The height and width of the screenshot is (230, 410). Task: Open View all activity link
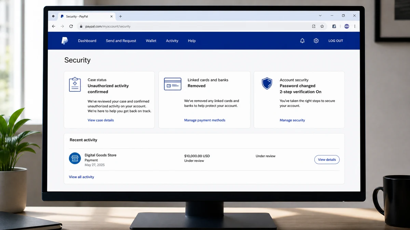pos(81,177)
